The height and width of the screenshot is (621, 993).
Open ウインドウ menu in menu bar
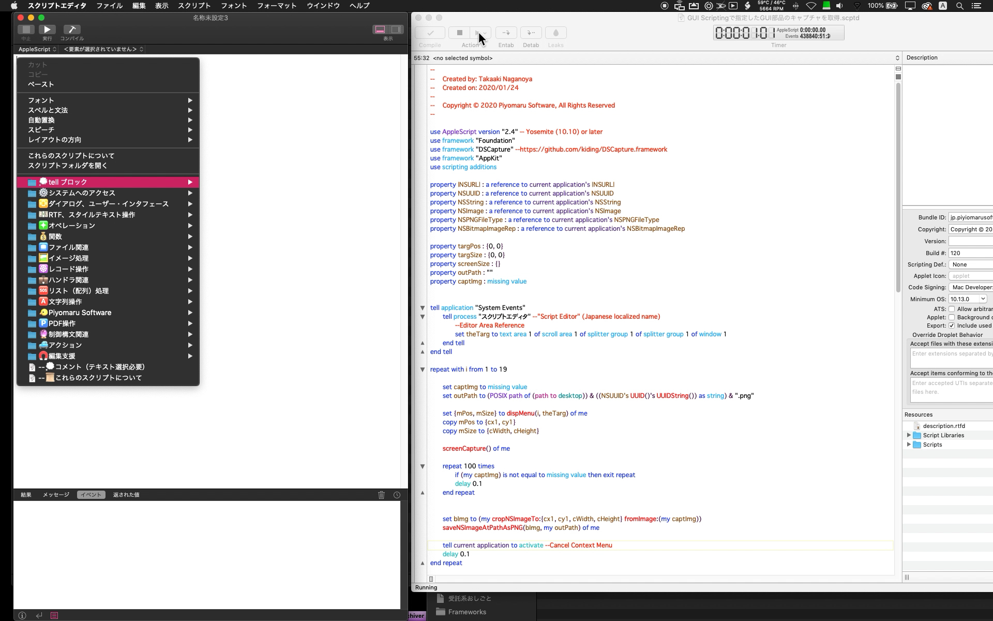pos(323,6)
